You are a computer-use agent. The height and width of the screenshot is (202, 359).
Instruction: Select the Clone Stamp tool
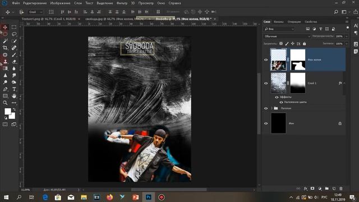coord(5,61)
